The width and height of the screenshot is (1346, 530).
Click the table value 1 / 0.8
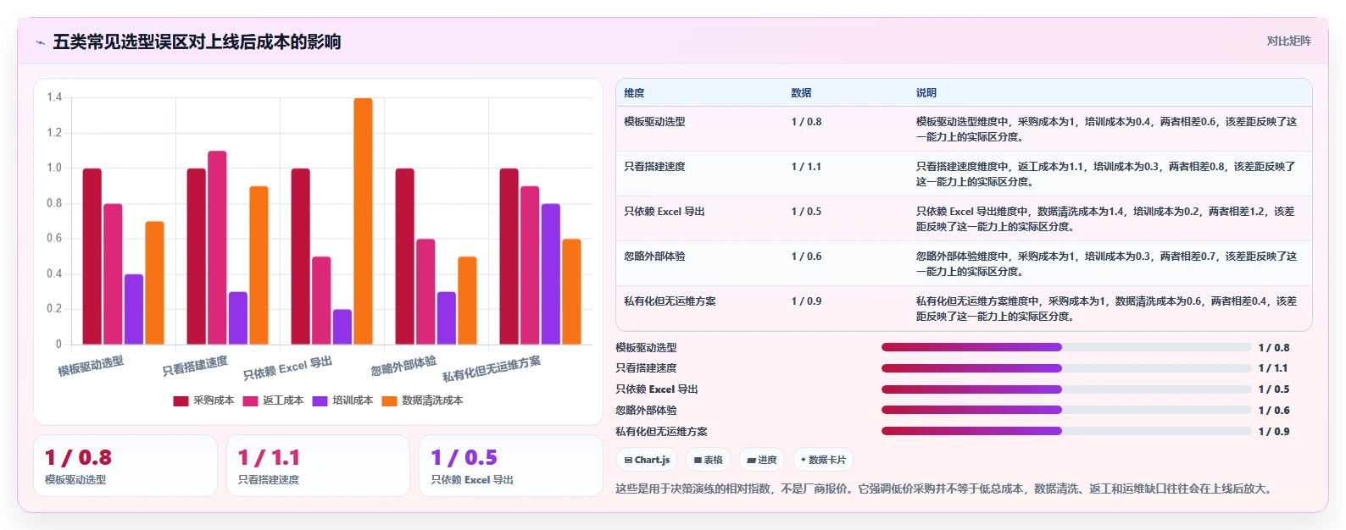click(806, 122)
